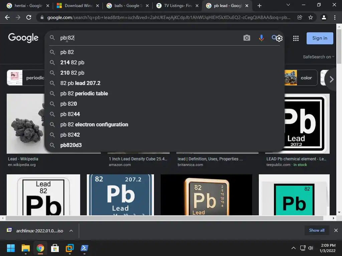Choose '82 pb lead 207.2' suggestion
This screenshot has width=342, height=256.
click(x=164, y=83)
